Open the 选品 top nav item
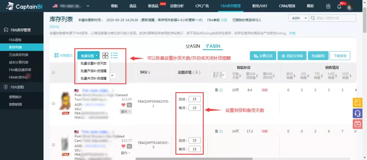This screenshot has width=367, height=160. point(133,6)
